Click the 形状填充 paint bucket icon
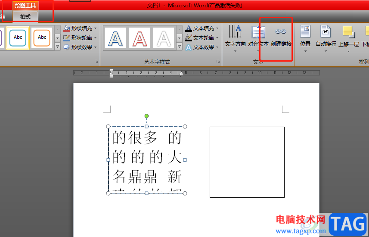The height and width of the screenshot is (237, 369). (x=67, y=28)
